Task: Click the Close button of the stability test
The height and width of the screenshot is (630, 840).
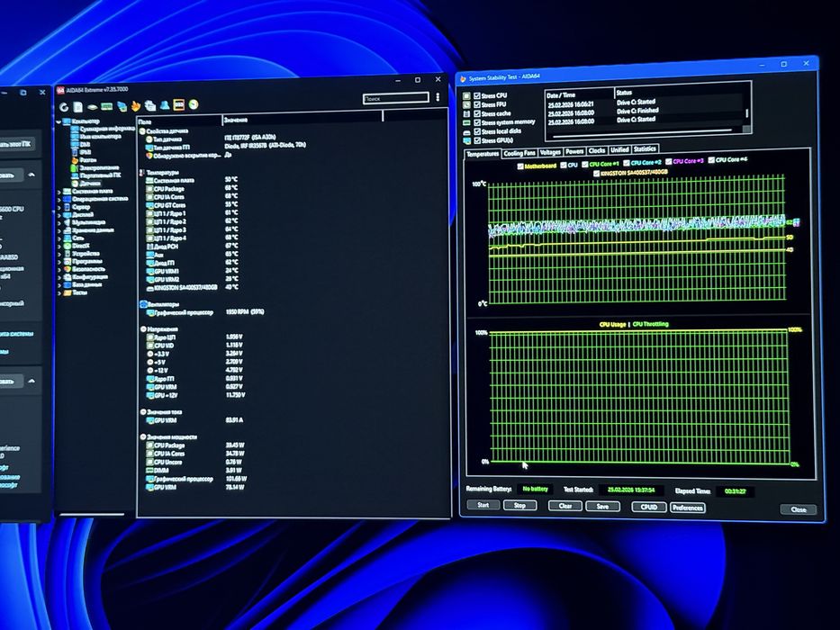Action: 799,509
